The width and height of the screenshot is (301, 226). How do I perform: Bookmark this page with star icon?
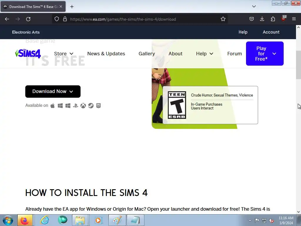click(223, 19)
